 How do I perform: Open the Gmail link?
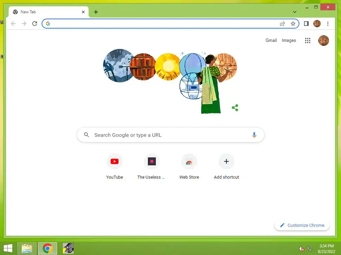(x=271, y=40)
